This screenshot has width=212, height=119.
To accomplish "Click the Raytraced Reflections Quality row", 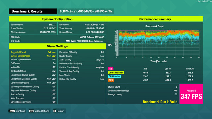I will point(33,91).
